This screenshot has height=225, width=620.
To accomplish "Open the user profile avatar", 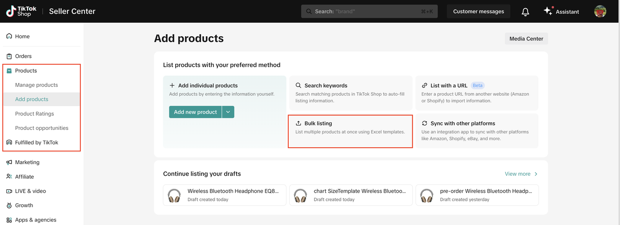I will click(600, 12).
